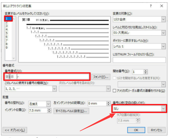Close the outline definition dialog
The width and height of the screenshot is (170, 138).
162,6
